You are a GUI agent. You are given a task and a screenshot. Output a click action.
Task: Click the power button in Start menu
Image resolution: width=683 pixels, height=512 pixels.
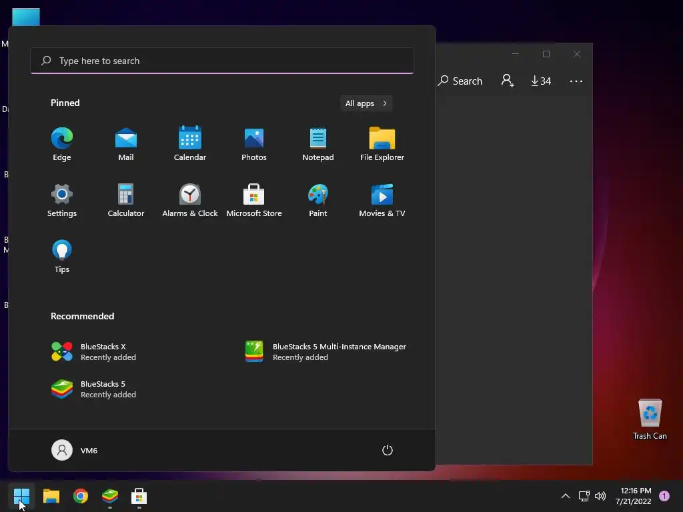[388, 450]
